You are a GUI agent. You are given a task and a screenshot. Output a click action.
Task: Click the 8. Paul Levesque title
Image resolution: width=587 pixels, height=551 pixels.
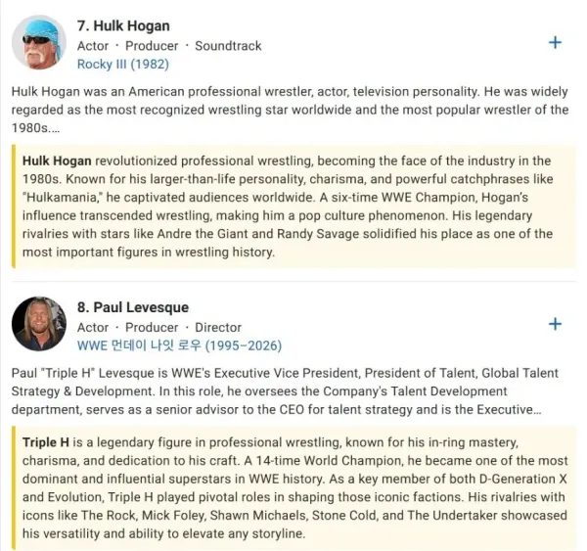[133, 307]
